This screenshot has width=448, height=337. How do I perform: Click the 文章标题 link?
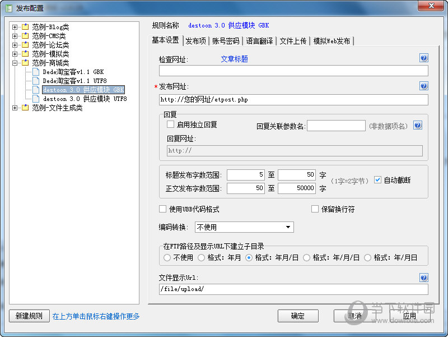234,59
